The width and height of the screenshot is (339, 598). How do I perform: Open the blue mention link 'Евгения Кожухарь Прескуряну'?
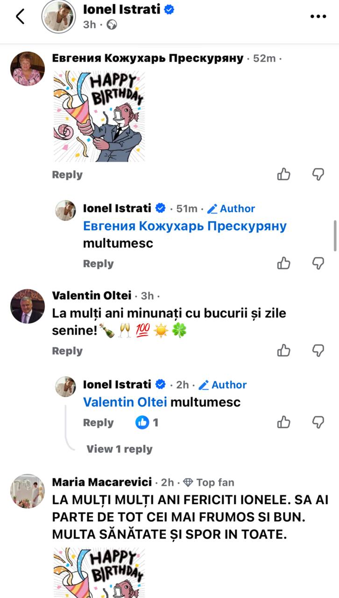(x=184, y=226)
